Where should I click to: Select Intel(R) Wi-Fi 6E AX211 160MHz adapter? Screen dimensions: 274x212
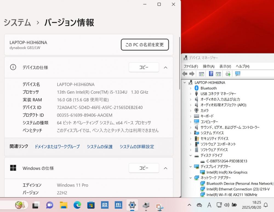(x=232, y=195)
